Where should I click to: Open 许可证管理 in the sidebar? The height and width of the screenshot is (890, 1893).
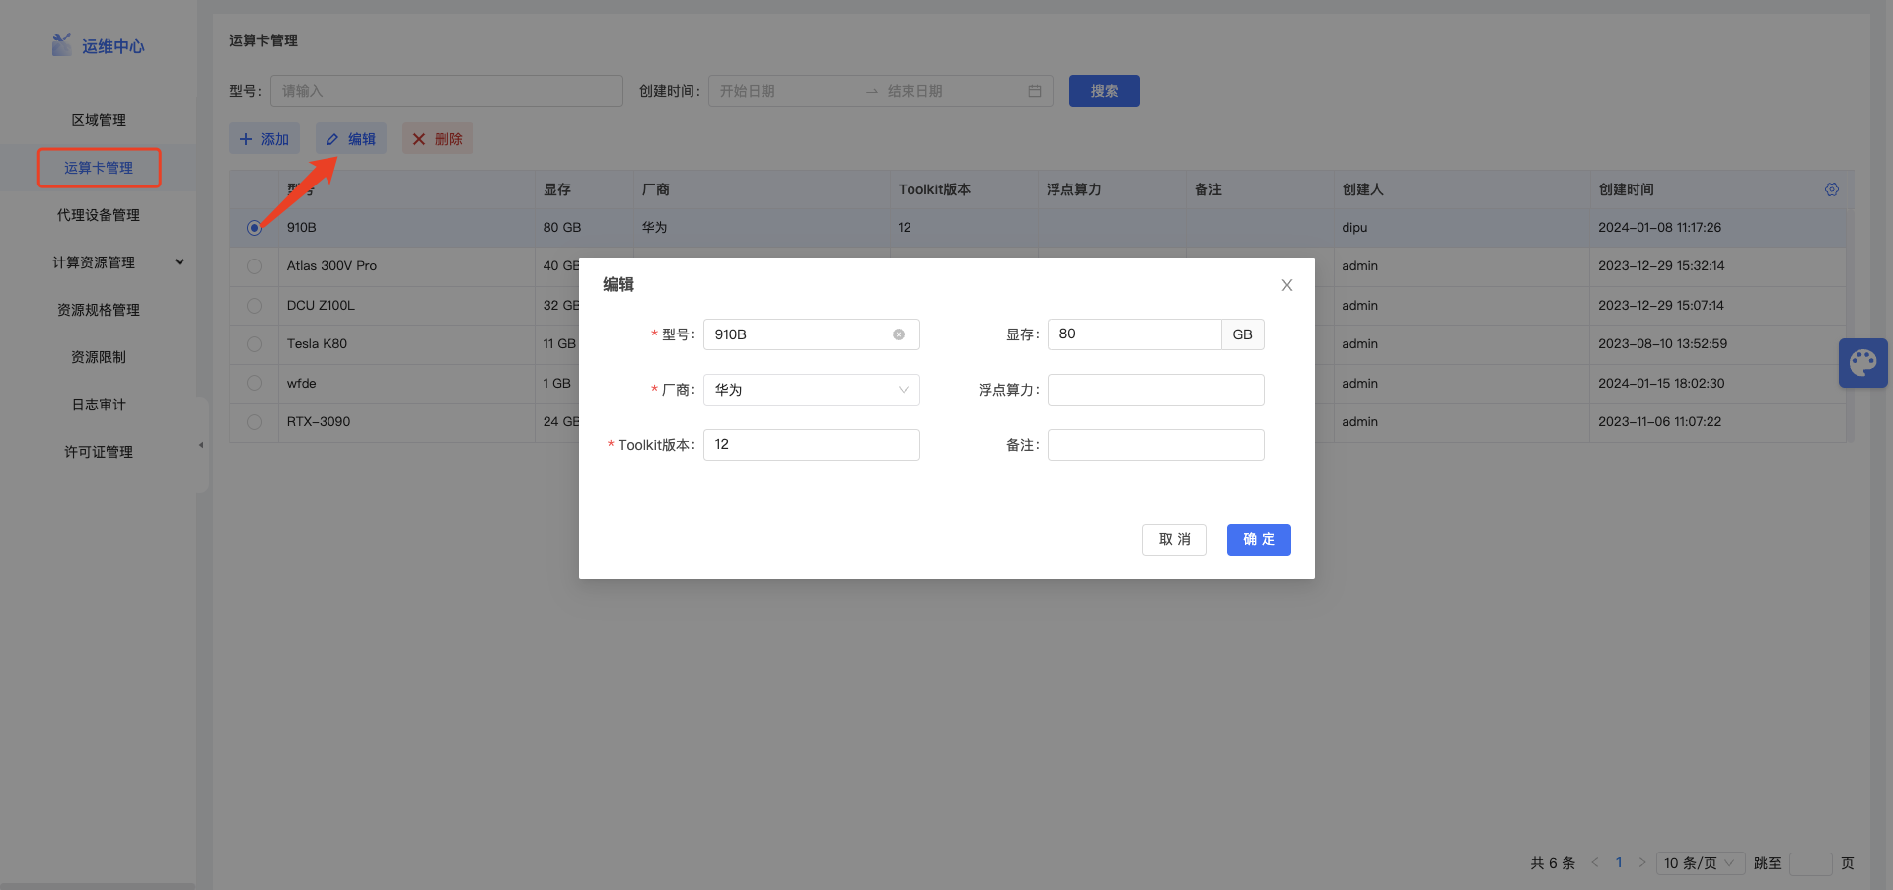99,452
